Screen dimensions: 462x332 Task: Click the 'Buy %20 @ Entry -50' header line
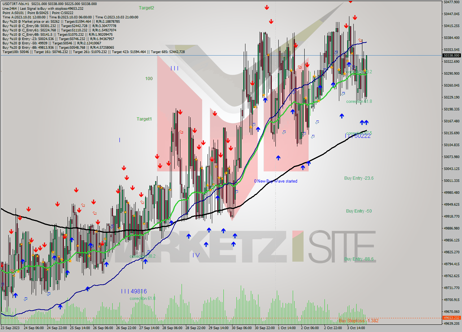[x=52, y=43]
